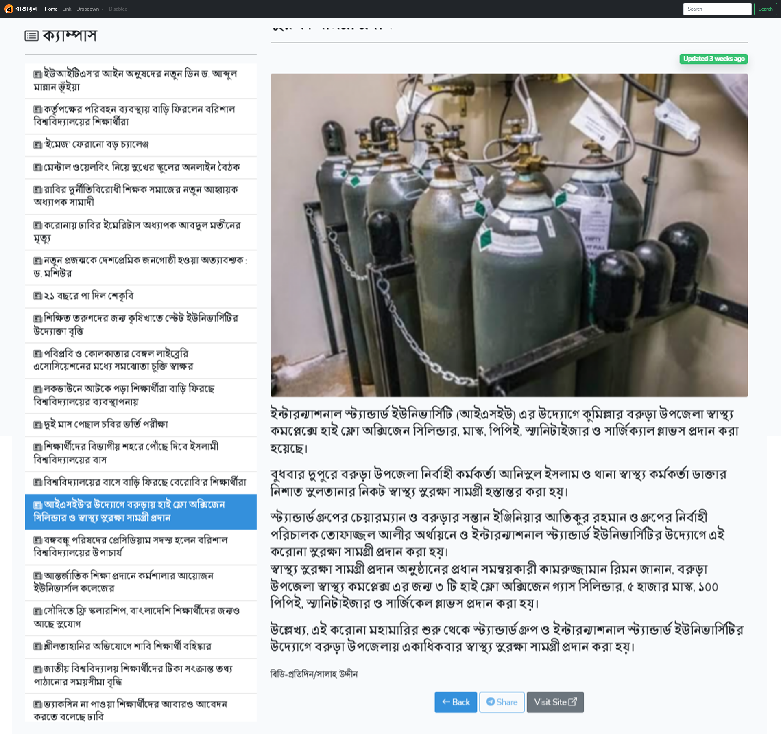Screen dimensions: 781x740
Task: Click the oxygen cylinders article image
Action: [x=509, y=235]
